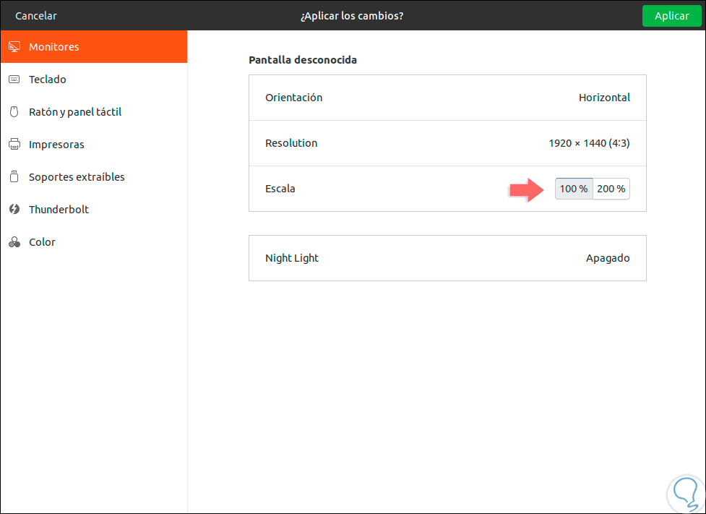The height and width of the screenshot is (514, 706).
Task: Open the Monitores settings panel
Action: (x=94, y=47)
